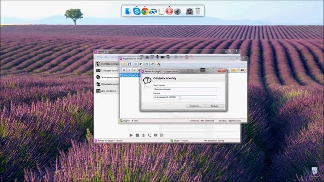
Task: Open Голосовая почта in Pamela sidebar
Action: coord(107,71)
